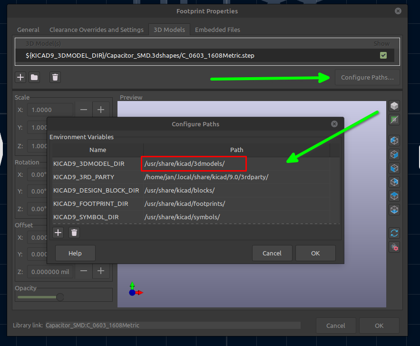Image resolution: width=420 pixels, height=346 pixels.
Task: Switch 3D preview to left view
Action: pos(394,141)
